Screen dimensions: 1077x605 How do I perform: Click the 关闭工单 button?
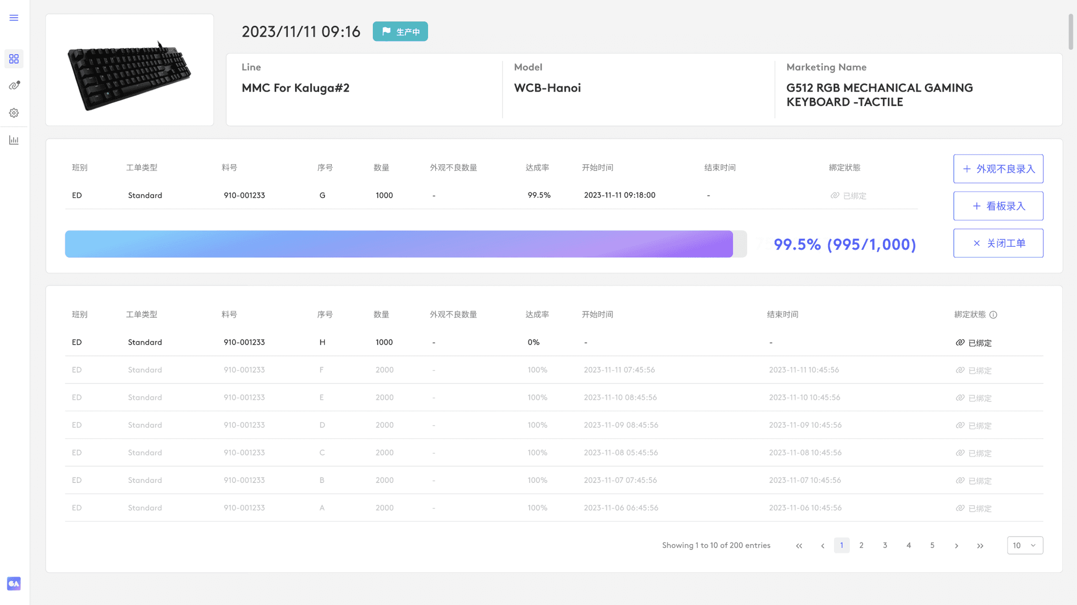[998, 243]
